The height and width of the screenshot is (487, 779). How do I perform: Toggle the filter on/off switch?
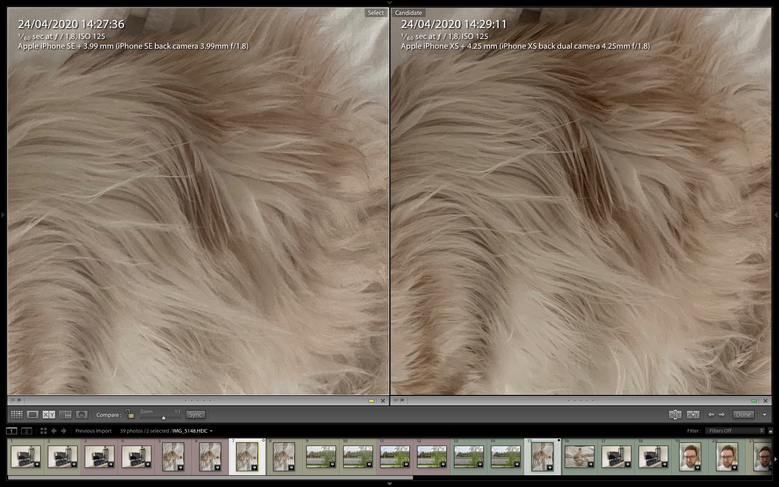[770, 431]
